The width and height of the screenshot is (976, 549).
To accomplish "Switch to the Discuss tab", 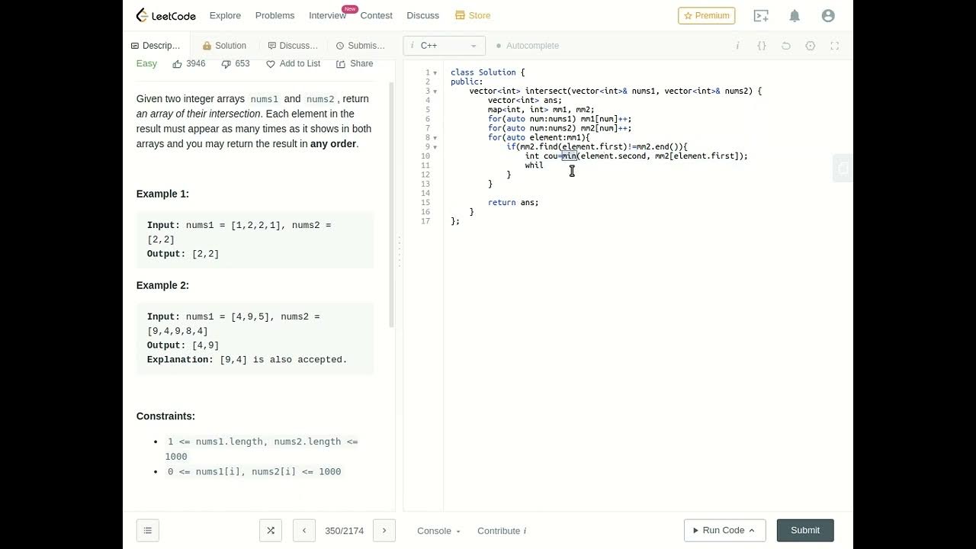I will pos(293,46).
